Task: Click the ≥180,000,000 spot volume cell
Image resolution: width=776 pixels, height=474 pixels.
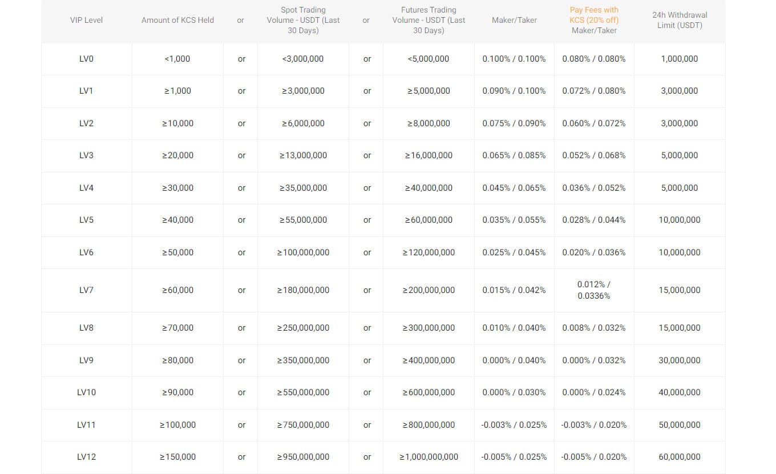Action: click(x=303, y=290)
